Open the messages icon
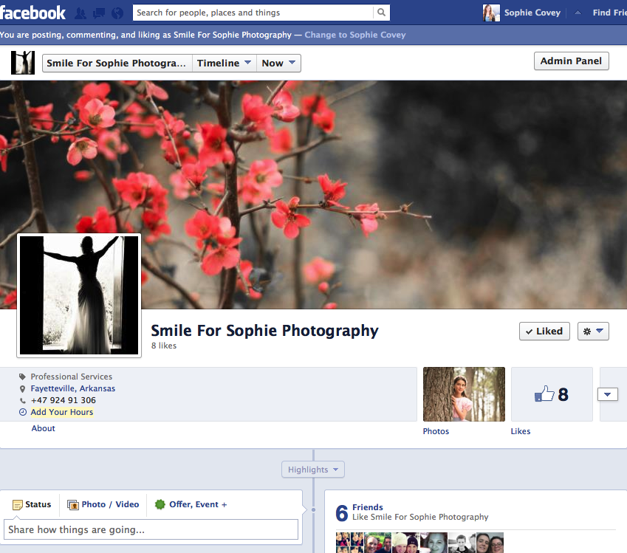 click(x=99, y=13)
